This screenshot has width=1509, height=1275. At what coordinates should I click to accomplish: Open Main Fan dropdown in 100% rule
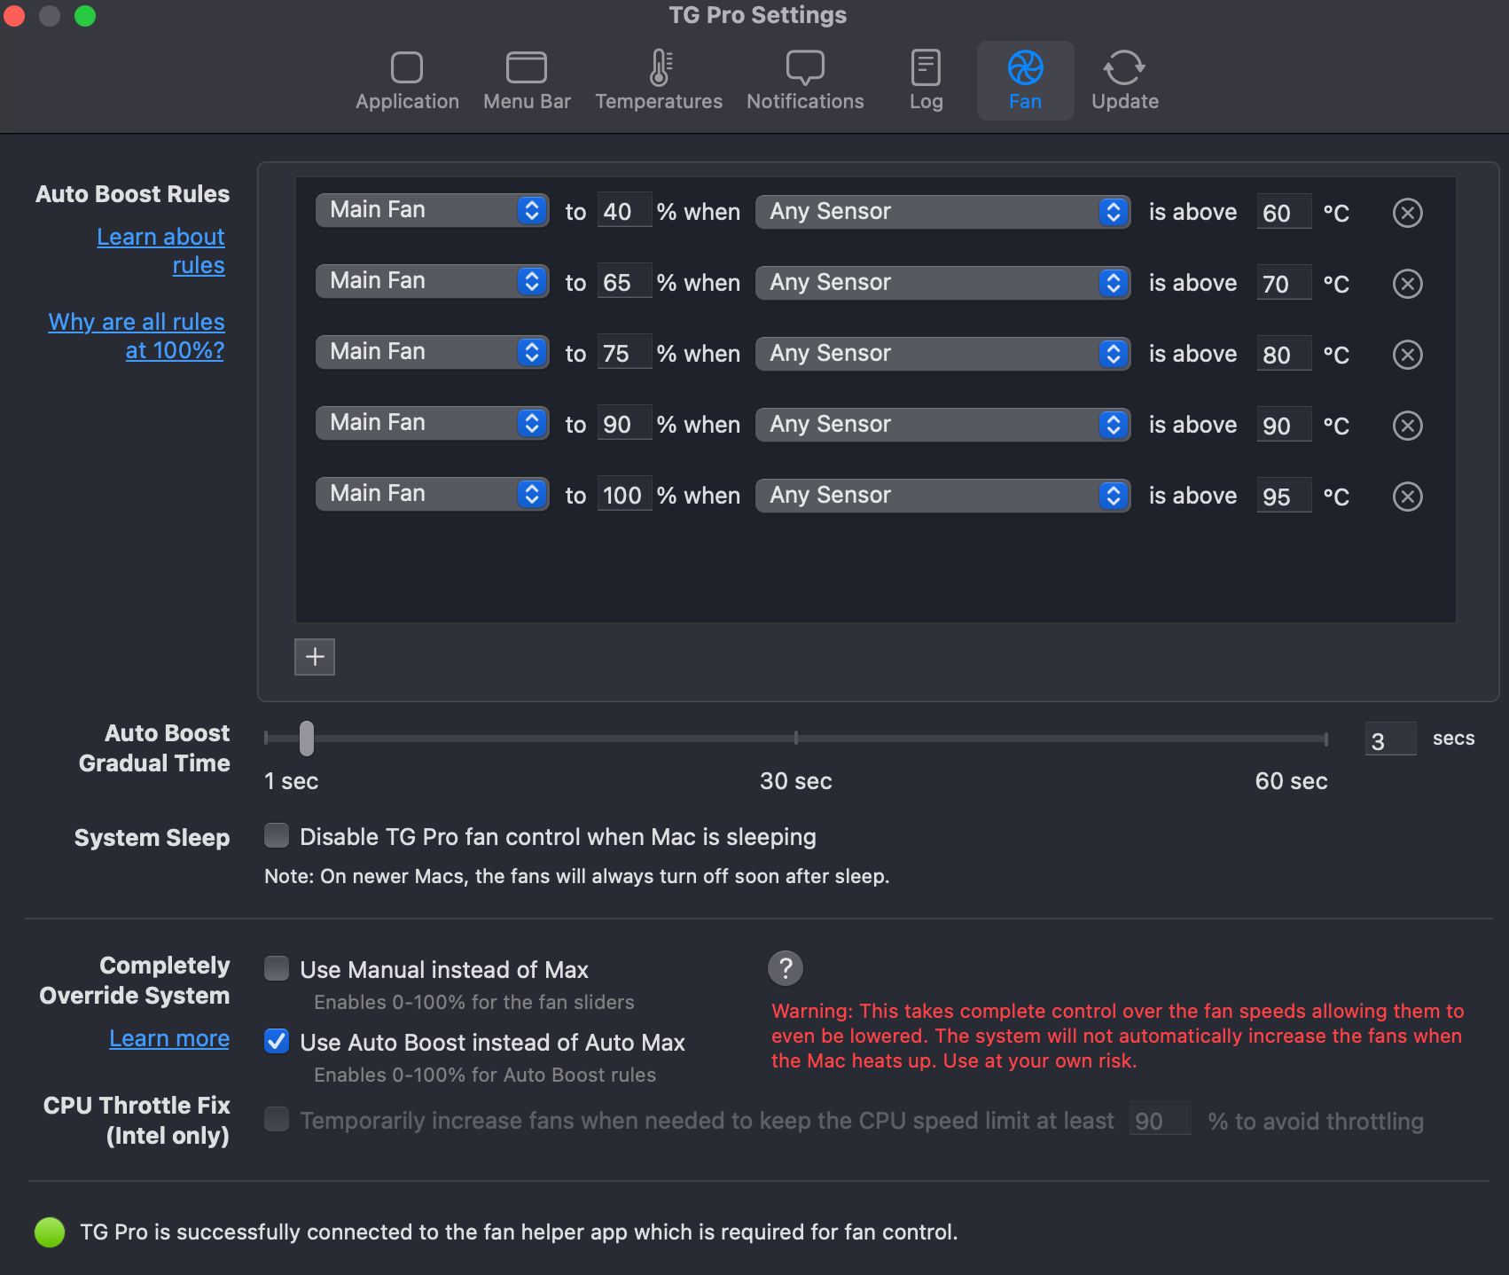point(433,494)
